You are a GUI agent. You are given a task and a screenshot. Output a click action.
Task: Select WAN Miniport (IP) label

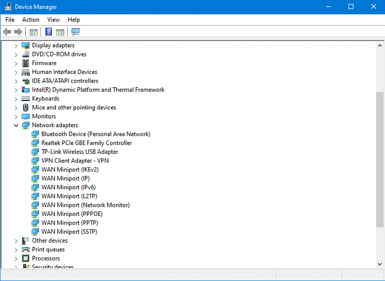click(66, 178)
